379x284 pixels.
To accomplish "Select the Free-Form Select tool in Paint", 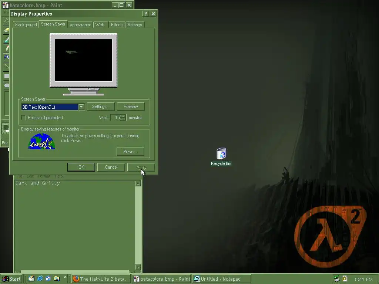I will tap(6, 21).
